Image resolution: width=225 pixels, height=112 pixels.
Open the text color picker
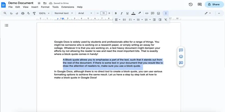click(x=133, y=13)
